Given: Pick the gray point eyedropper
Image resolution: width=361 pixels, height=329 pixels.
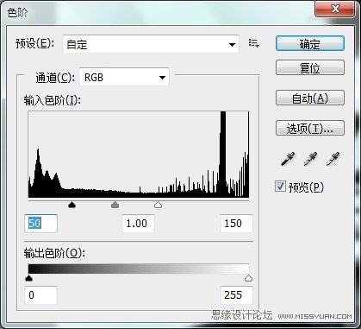Looking at the screenshot, I should coord(310,159).
